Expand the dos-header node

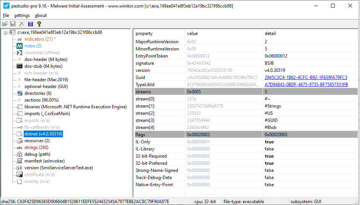click(20, 59)
